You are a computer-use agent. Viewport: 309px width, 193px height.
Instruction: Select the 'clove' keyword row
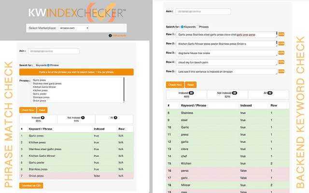[228, 149]
